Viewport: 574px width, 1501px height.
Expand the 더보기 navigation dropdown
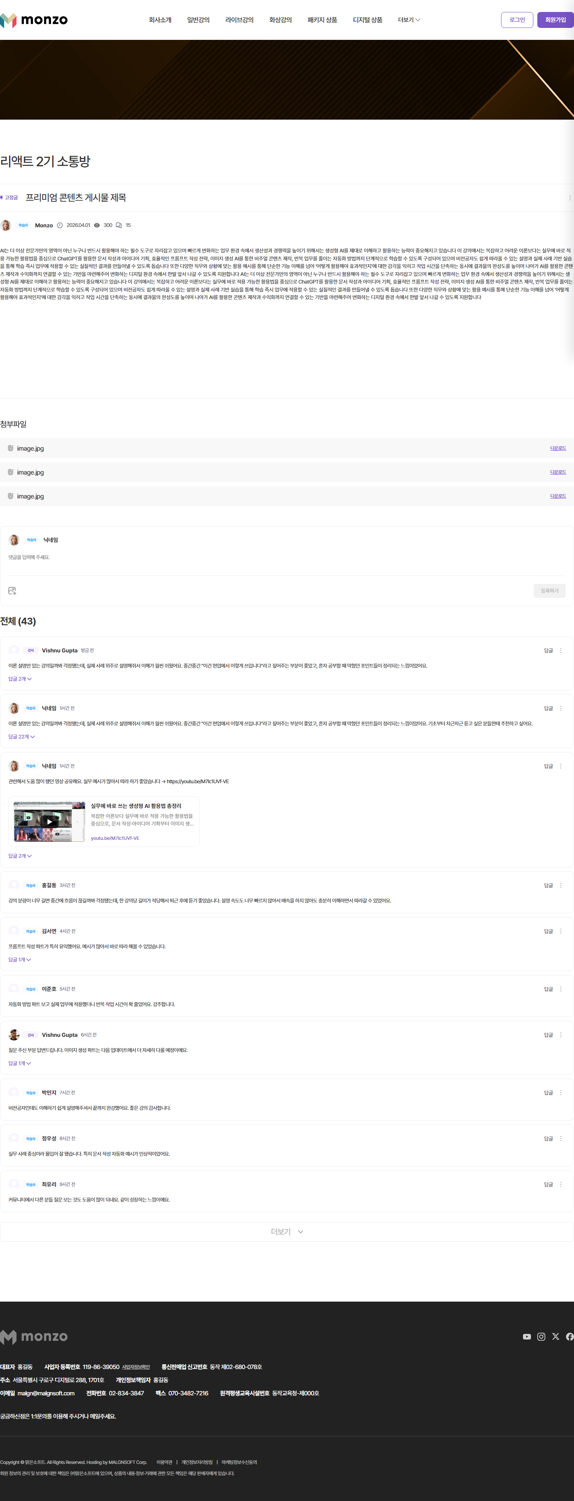tap(409, 20)
